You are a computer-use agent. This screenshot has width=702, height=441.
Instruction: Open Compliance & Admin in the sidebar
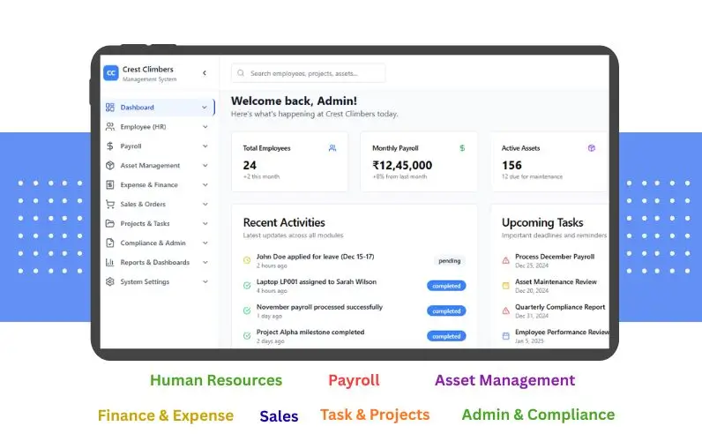pyautogui.click(x=157, y=243)
